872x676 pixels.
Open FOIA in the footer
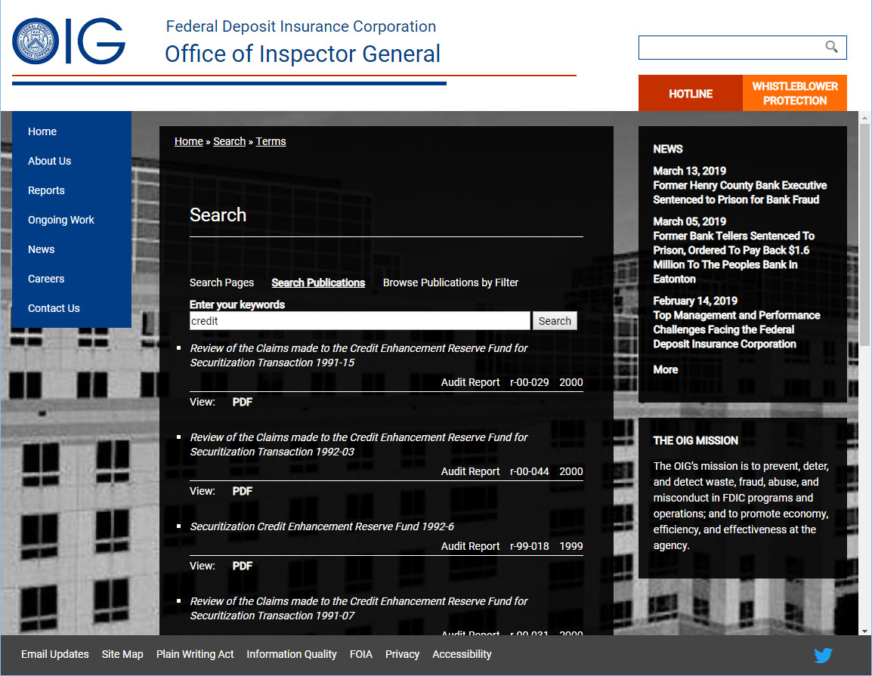point(361,654)
